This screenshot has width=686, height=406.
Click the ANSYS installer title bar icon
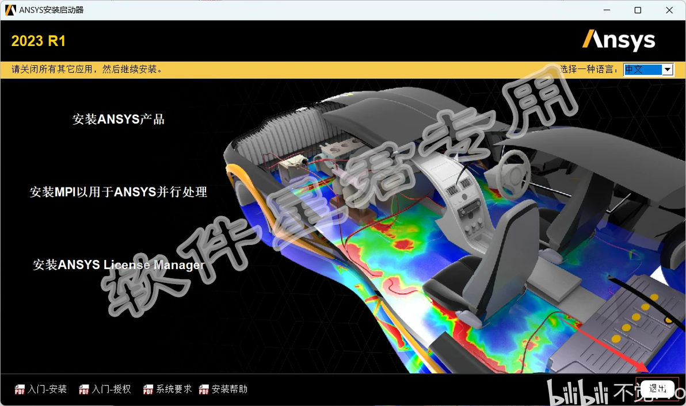(x=10, y=10)
